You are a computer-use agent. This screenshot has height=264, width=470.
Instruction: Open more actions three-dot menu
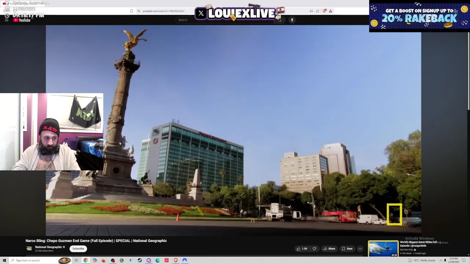tap(360, 249)
